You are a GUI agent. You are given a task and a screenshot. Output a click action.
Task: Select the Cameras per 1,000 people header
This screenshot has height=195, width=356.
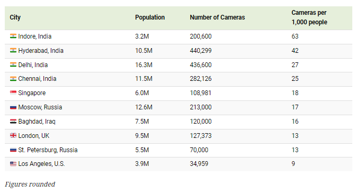click(x=309, y=17)
